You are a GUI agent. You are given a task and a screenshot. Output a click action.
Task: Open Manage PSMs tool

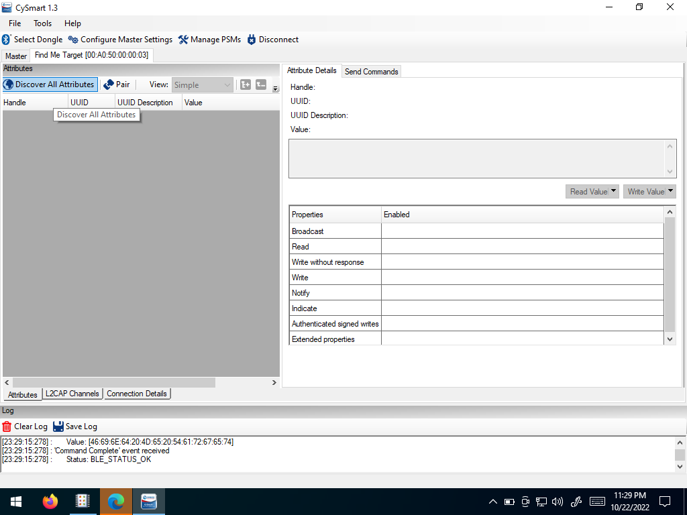click(209, 40)
